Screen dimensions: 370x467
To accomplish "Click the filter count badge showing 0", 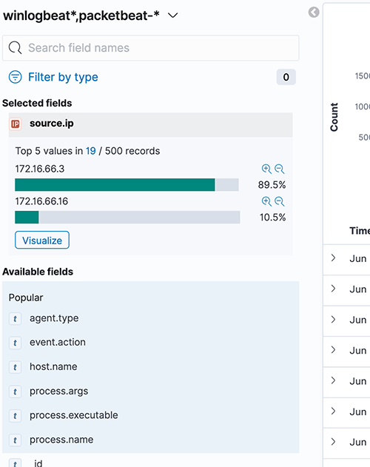I will click(286, 77).
